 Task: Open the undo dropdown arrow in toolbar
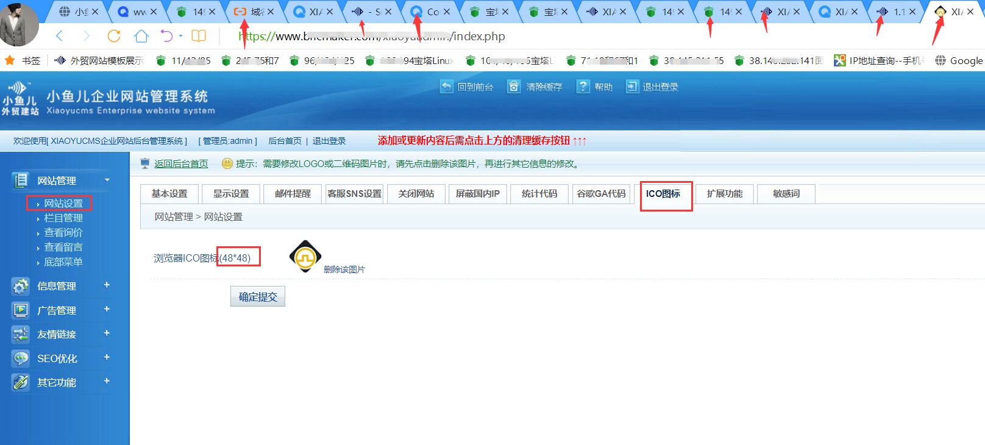(x=181, y=36)
